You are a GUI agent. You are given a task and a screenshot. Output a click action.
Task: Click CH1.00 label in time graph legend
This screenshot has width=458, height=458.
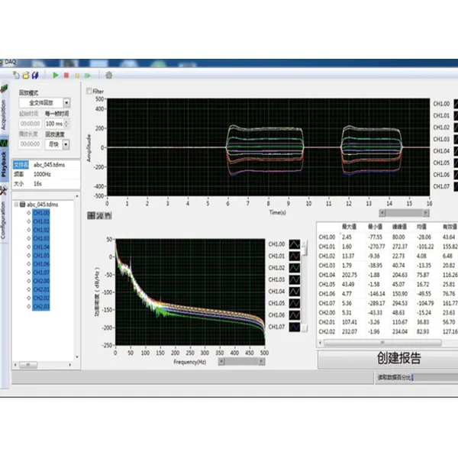click(441, 104)
